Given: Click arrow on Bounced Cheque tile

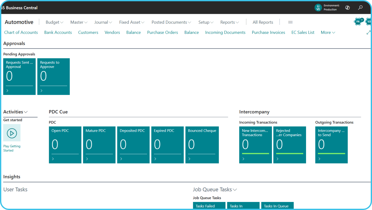Looking at the screenshot, I should pos(190,159).
